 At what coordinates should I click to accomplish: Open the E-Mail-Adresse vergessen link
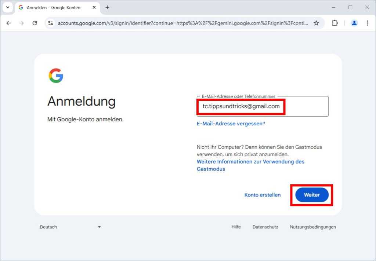(231, 124)
